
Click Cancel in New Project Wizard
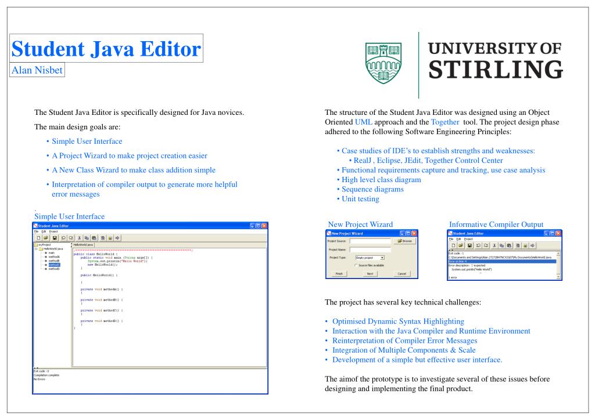402,273
